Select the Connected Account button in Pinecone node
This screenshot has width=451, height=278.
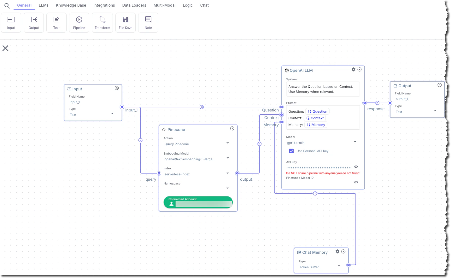[x=198, y=202]
